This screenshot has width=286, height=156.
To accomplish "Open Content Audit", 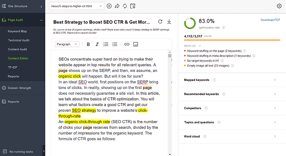I will 17,49.
